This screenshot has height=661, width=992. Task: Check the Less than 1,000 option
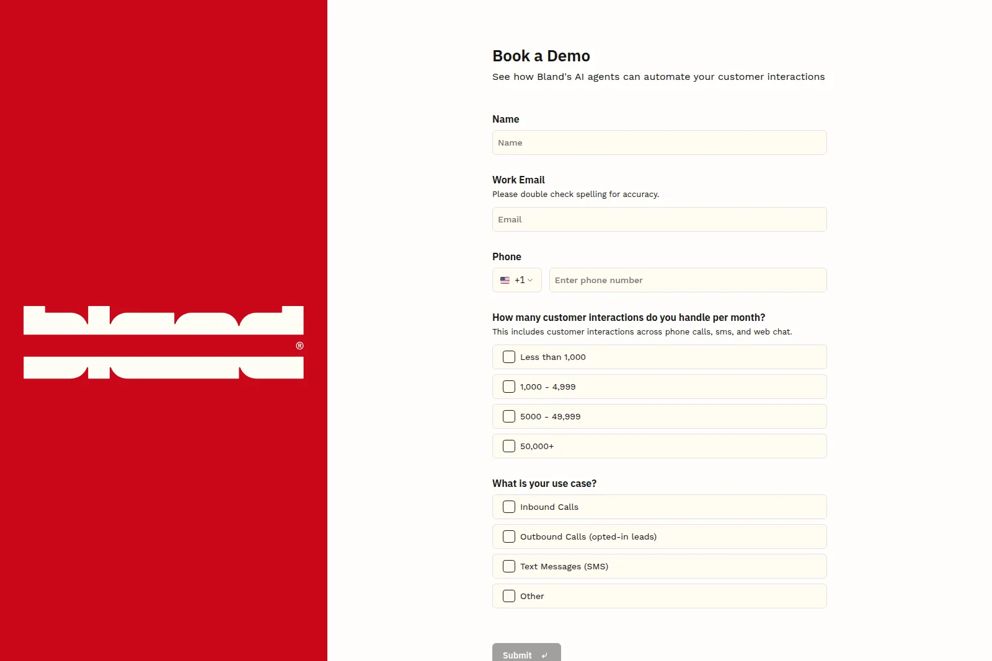pos(509,357)
